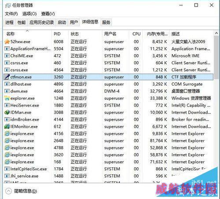Switch to the 进程 tab

pos(9,22)
